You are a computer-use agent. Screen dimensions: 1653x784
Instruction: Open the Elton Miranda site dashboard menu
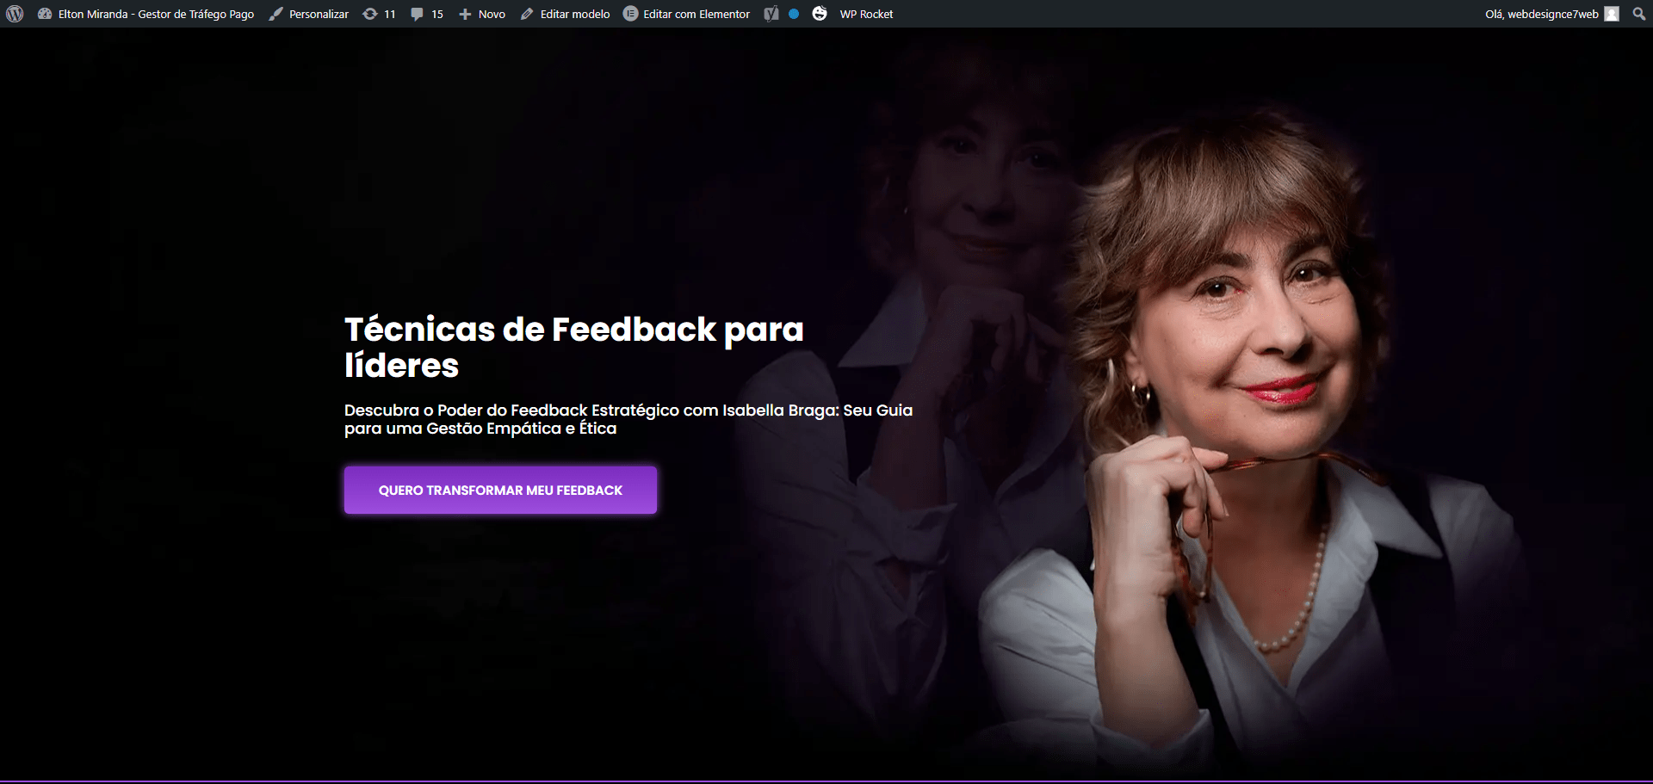tap(145, 14)
